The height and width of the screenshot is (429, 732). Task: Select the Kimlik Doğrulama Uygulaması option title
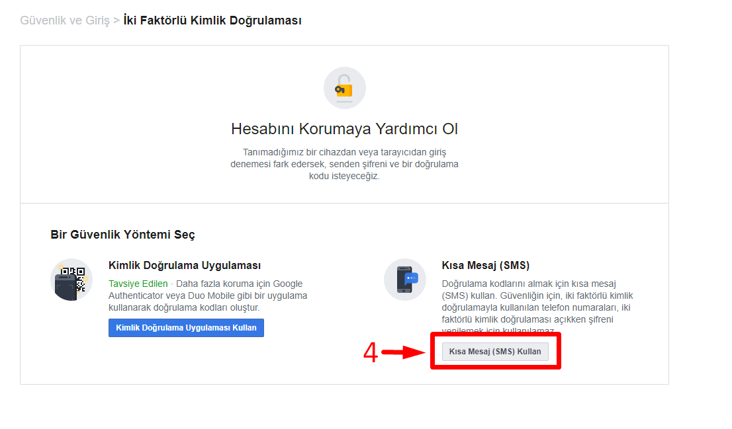coord(184,266)
